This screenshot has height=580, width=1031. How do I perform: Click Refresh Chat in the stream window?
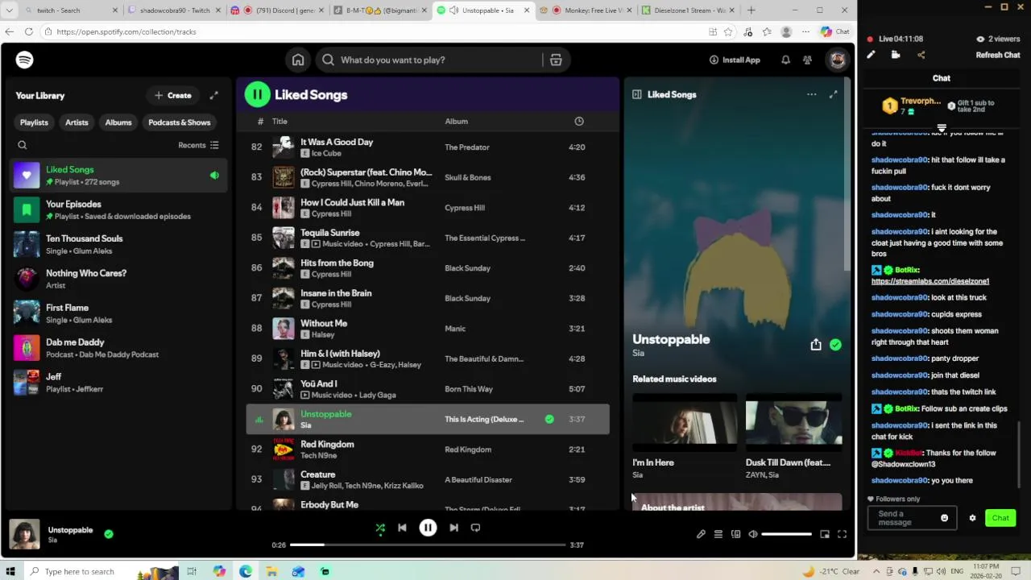(998, 55)
